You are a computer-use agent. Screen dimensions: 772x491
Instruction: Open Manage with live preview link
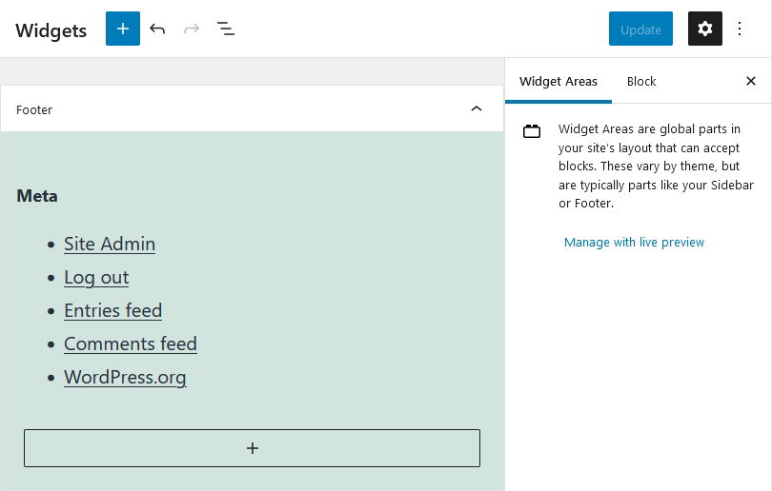coord(634,243)
